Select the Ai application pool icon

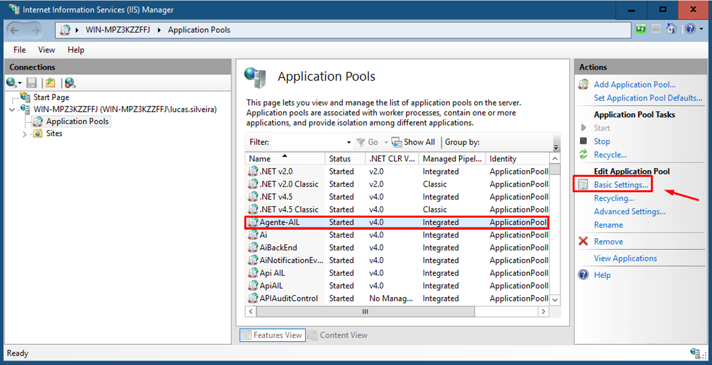[x=253, y=235]
